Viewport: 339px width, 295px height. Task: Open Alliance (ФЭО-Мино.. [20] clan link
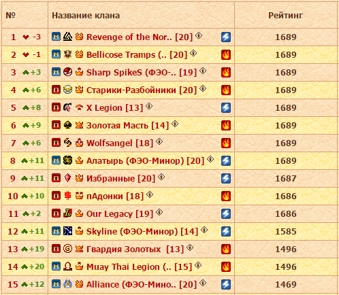click(142, 285)
